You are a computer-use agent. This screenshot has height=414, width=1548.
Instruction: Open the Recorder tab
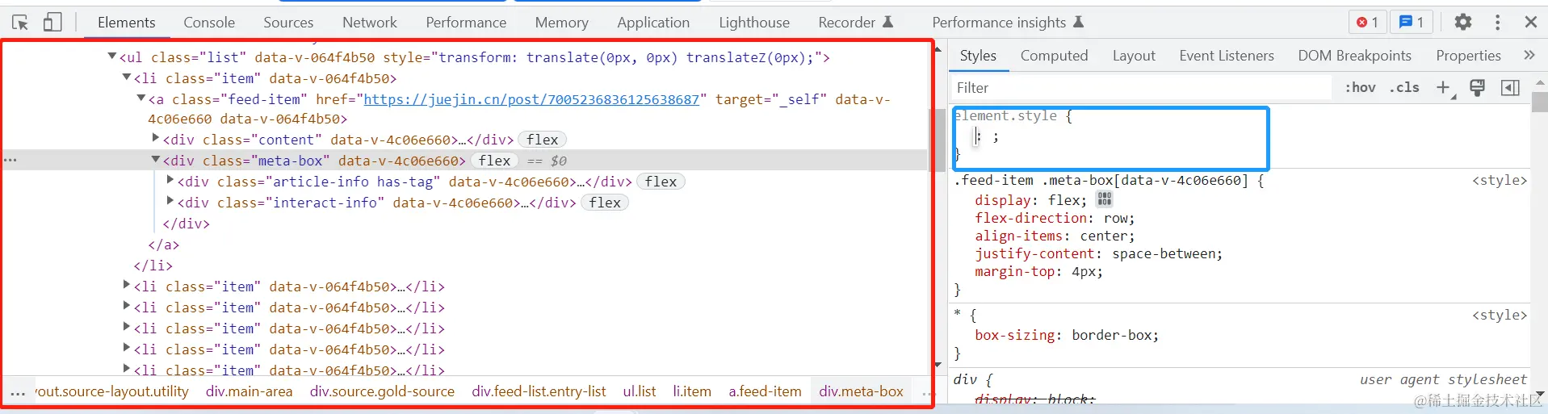tap(855, 23)
